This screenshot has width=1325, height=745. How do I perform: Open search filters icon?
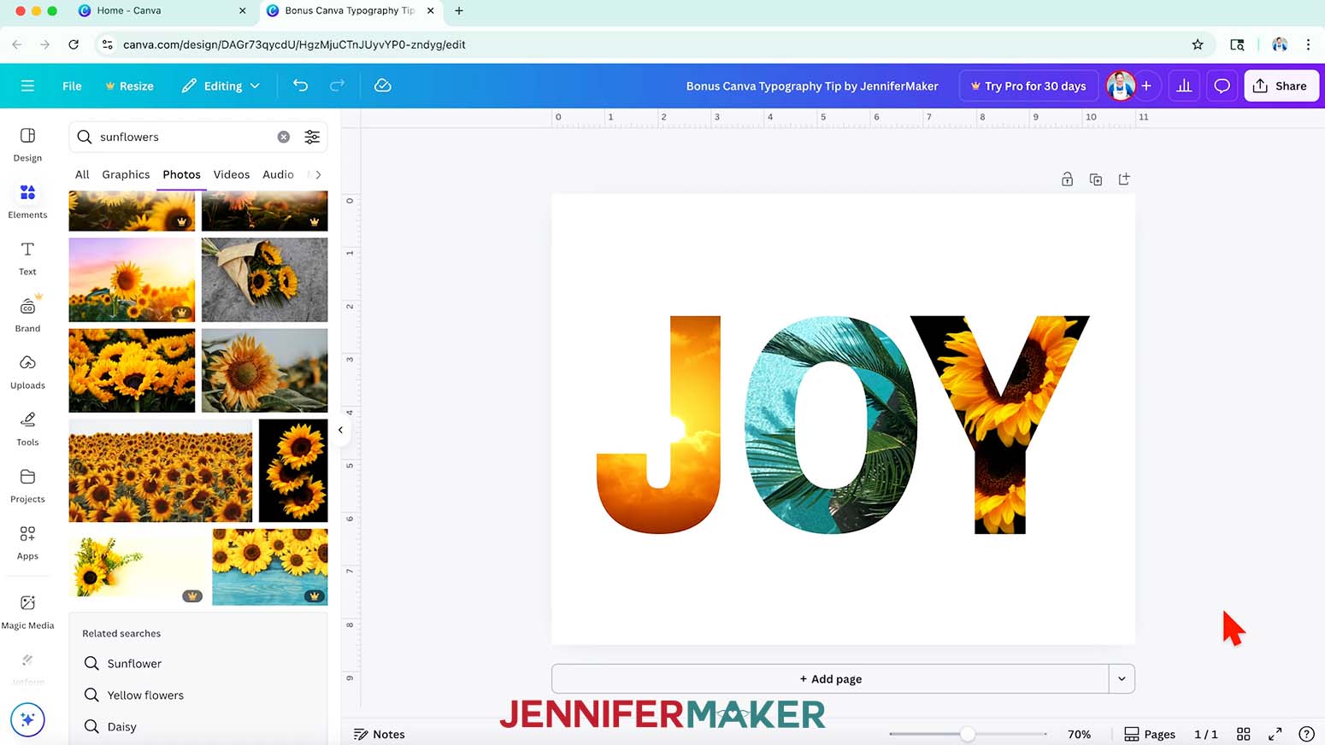coord(312,137)
